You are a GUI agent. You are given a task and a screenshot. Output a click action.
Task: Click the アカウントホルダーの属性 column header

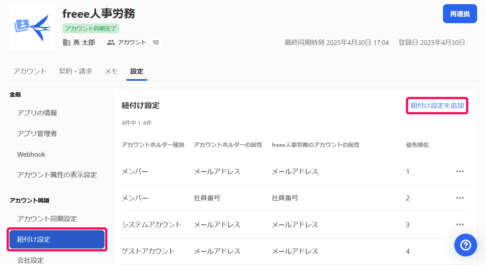[x=228, y=145]
